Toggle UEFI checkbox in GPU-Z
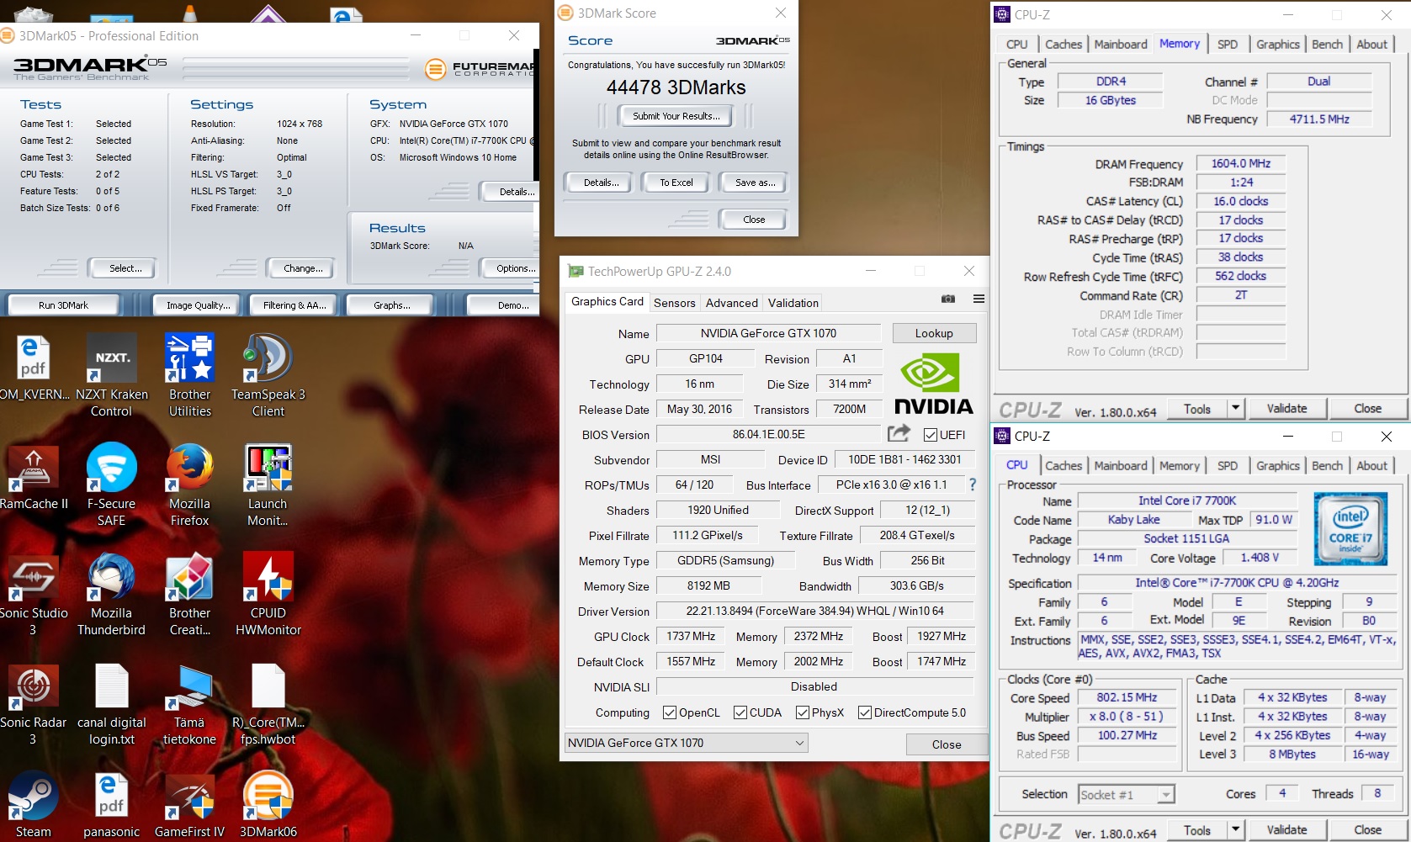This screenshot has height=842, width=1411. point(931,435)
